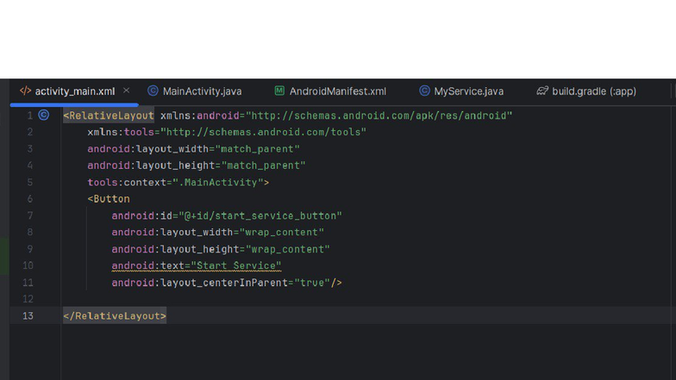Click the "@+id/start_service_button" id value

pos(260,215)
